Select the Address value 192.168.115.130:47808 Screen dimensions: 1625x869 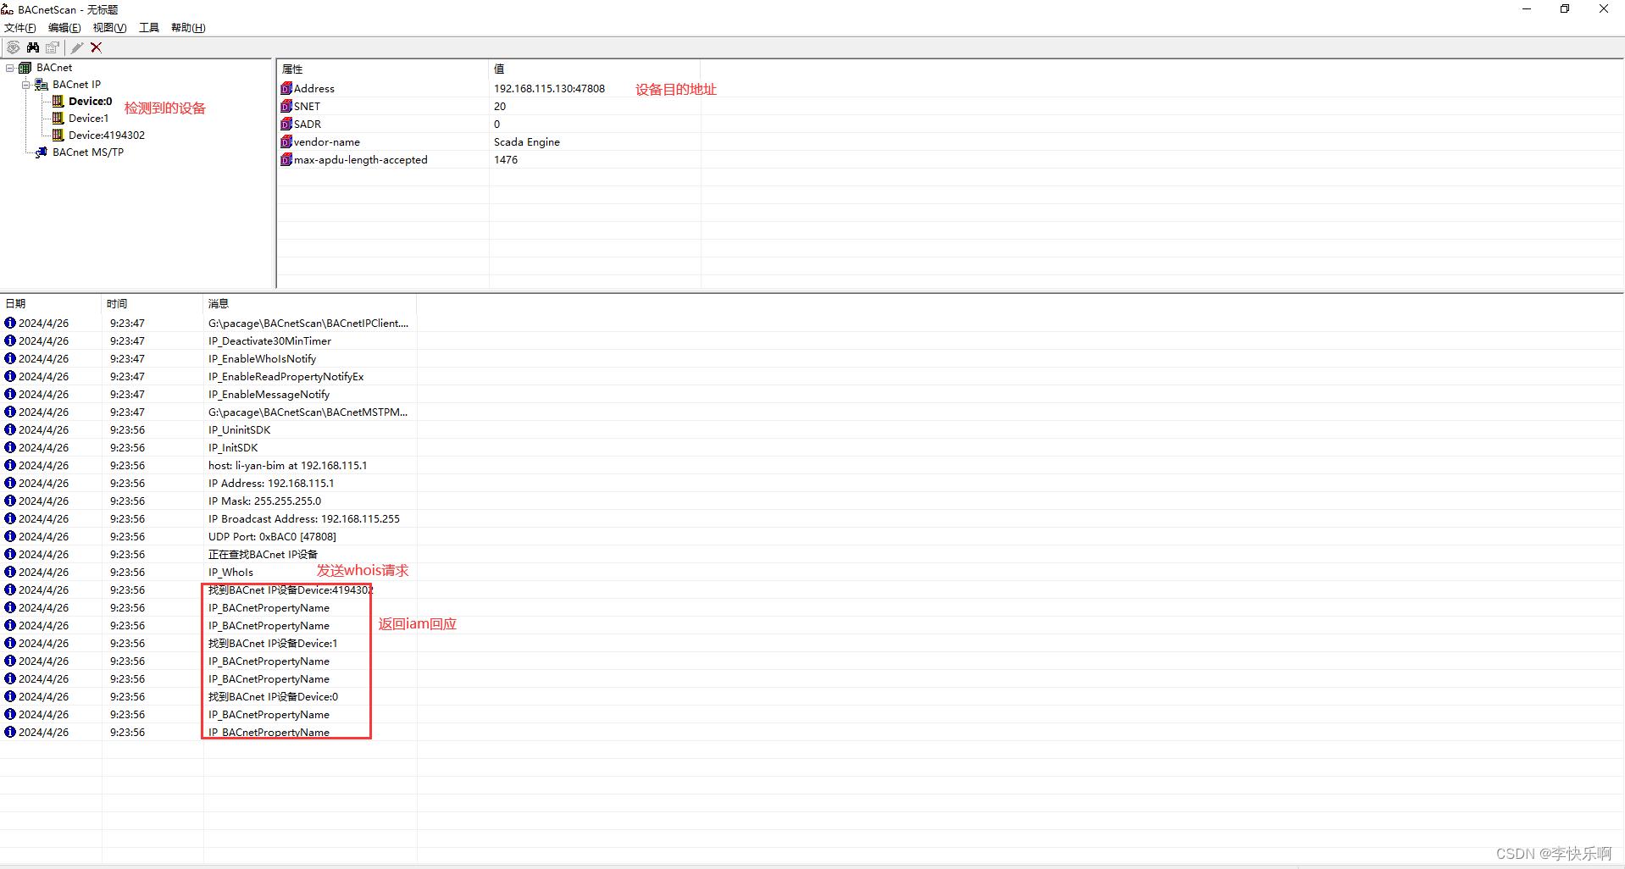click(550, 88)
